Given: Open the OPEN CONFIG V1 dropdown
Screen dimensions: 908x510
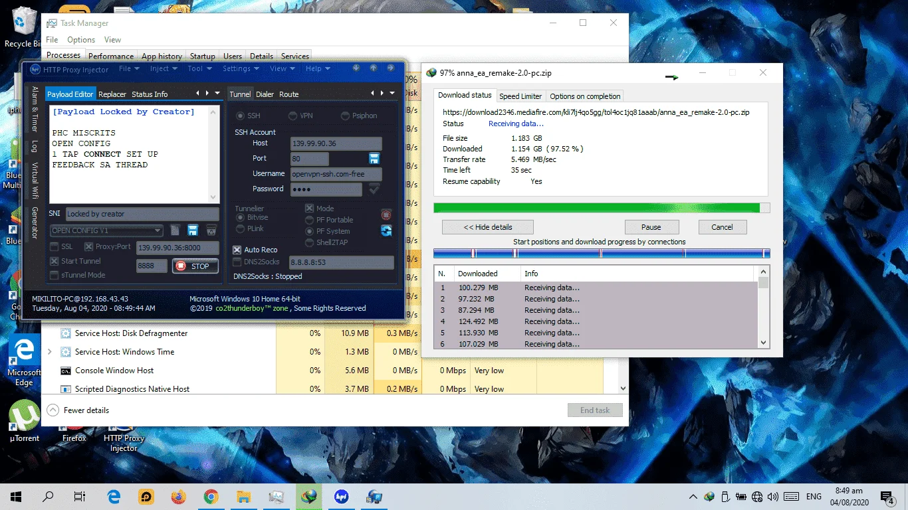Looking at the screenshot, I should pos(106,230).
